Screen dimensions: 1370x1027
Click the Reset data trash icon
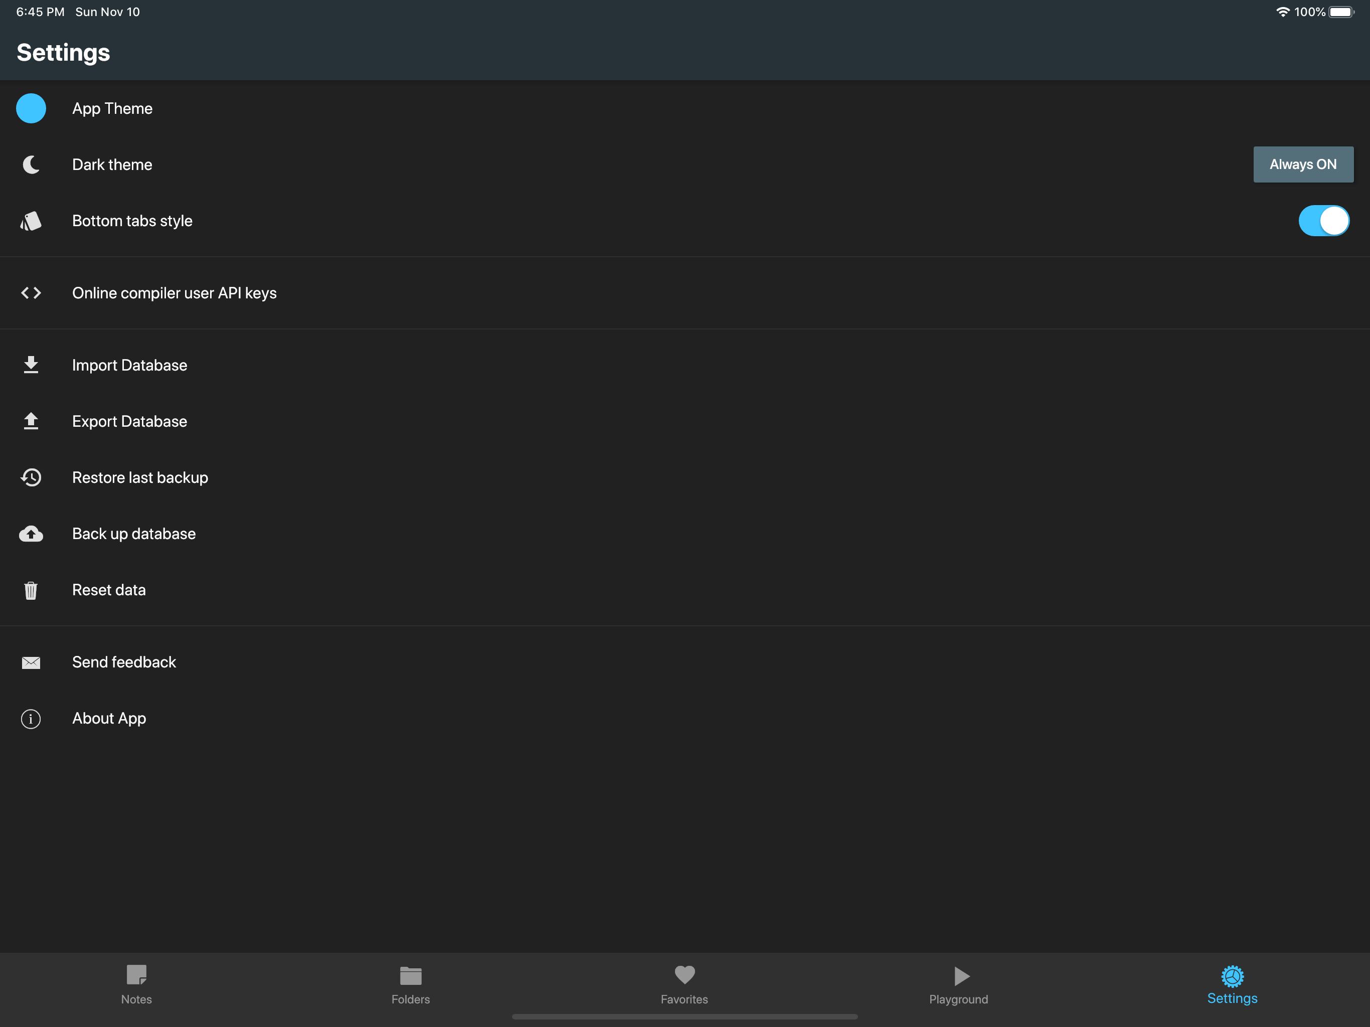click(x=31, y=590)
